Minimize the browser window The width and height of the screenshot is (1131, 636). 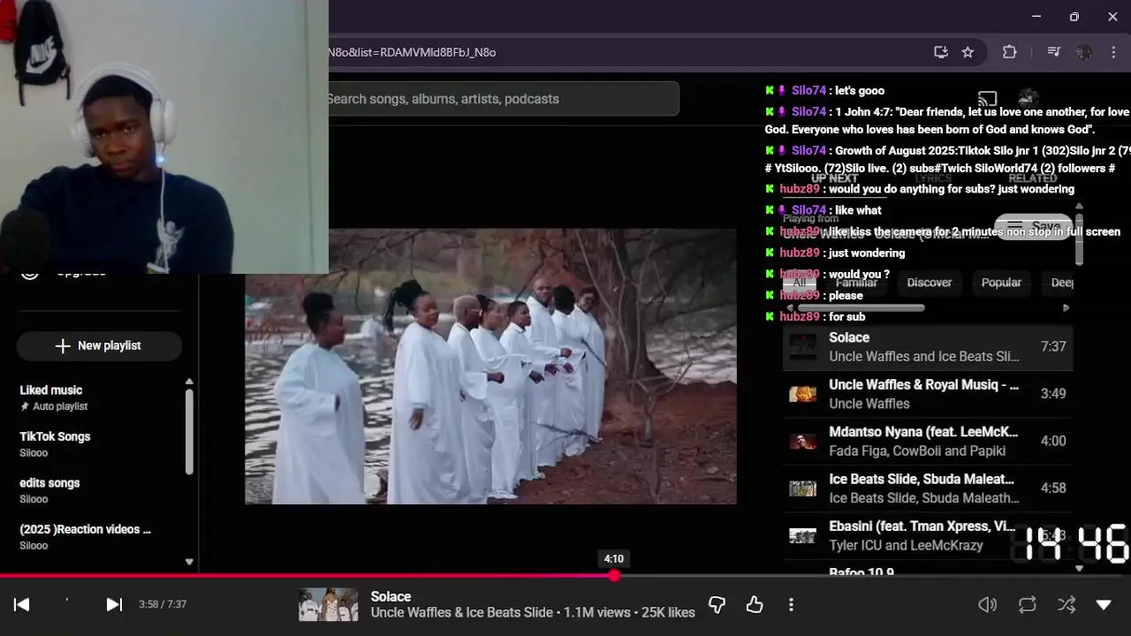(1036, 17)
